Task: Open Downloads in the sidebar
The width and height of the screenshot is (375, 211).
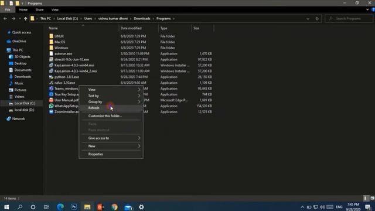Action: click(x=22, y=77)
